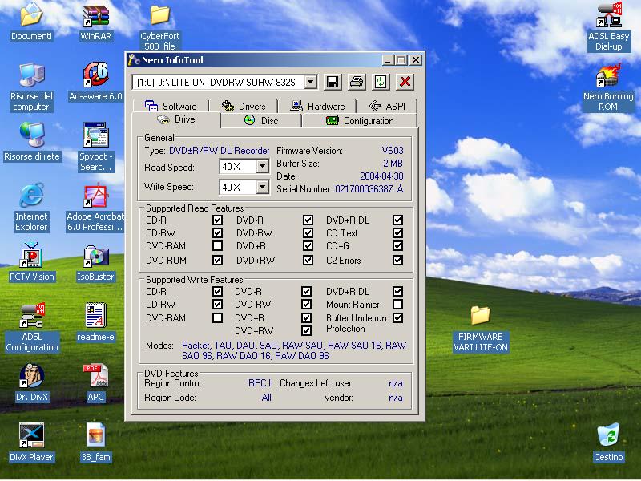Toggle DVD-RAM checkbox under Supported Read Features

(217, 246)
